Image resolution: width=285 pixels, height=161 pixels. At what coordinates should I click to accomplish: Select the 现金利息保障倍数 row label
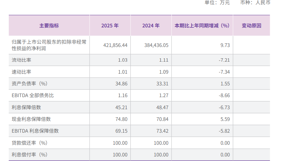(x=31, y=119)
